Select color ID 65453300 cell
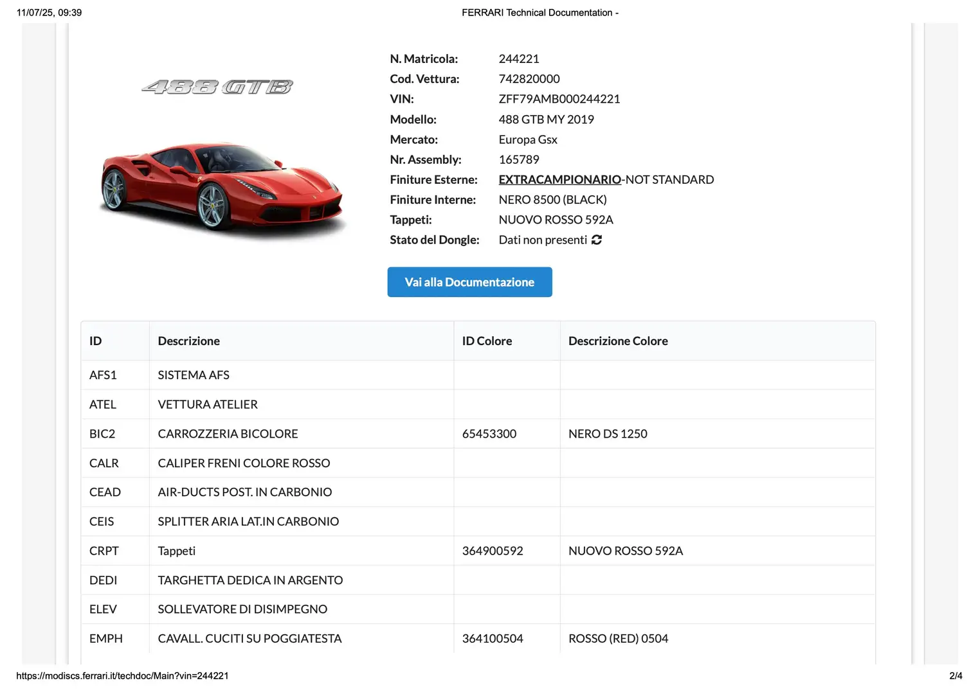Image resolution: width=978 pixels, height=694 pixels. tap(507, 434)
